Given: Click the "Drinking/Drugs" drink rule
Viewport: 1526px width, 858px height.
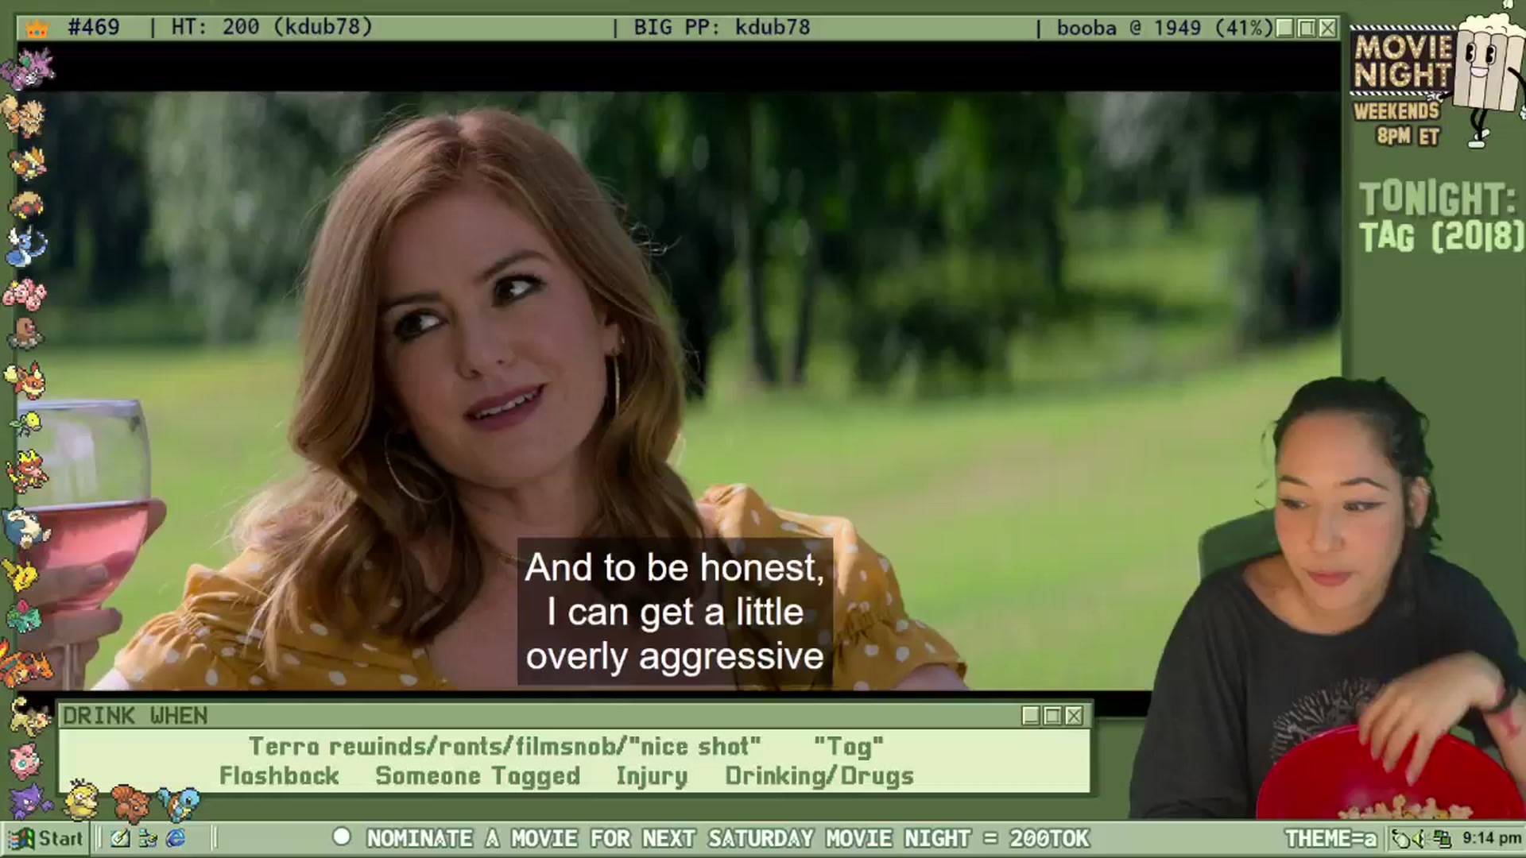Looking at the screenshot, I should tap(819, 775).
